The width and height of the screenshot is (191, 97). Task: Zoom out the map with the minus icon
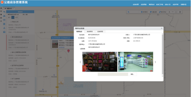pyautogui.click(x=172, y=12)
